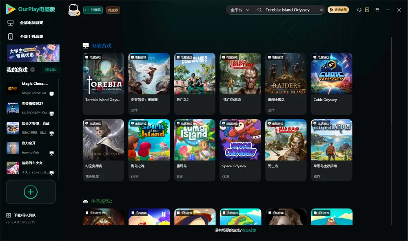This screenshot has width=408, height=241.
Task: Open the 优惠券 coupon button
Action: point(113,10)
